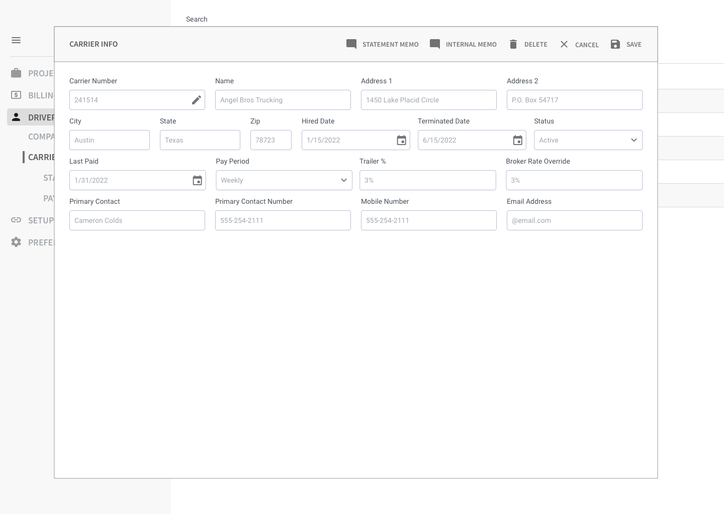Viewport: 724px width, 514px height.
Task: Click the Address 2 input field
Action: coord(575,100)
